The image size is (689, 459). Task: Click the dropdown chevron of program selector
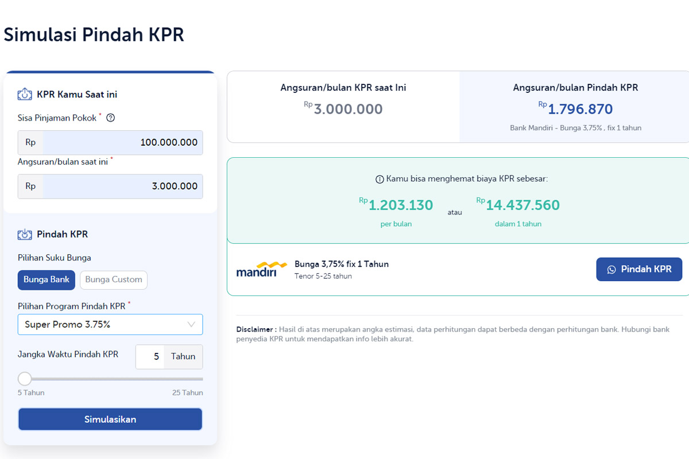click(192, 325)
